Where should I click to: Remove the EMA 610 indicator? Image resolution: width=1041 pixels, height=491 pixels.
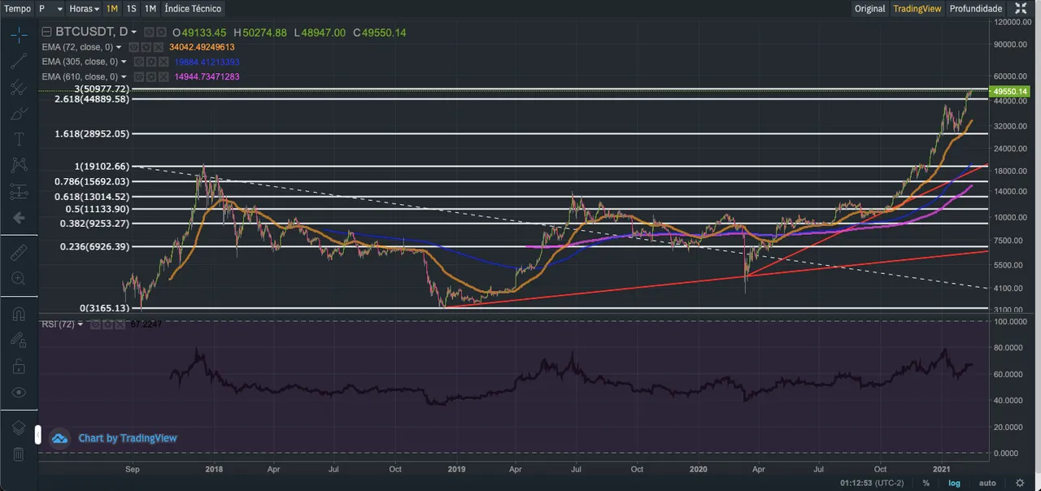163,76
